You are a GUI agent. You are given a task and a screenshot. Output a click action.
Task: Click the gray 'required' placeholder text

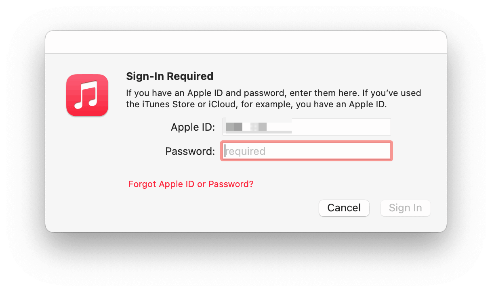pos(245,152)
